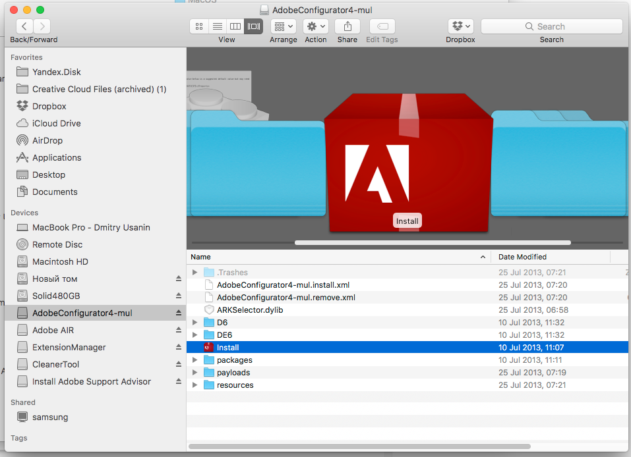Switch to column view mode
Viewport: 631px width, 457px height.
click(x=235, y=26)
